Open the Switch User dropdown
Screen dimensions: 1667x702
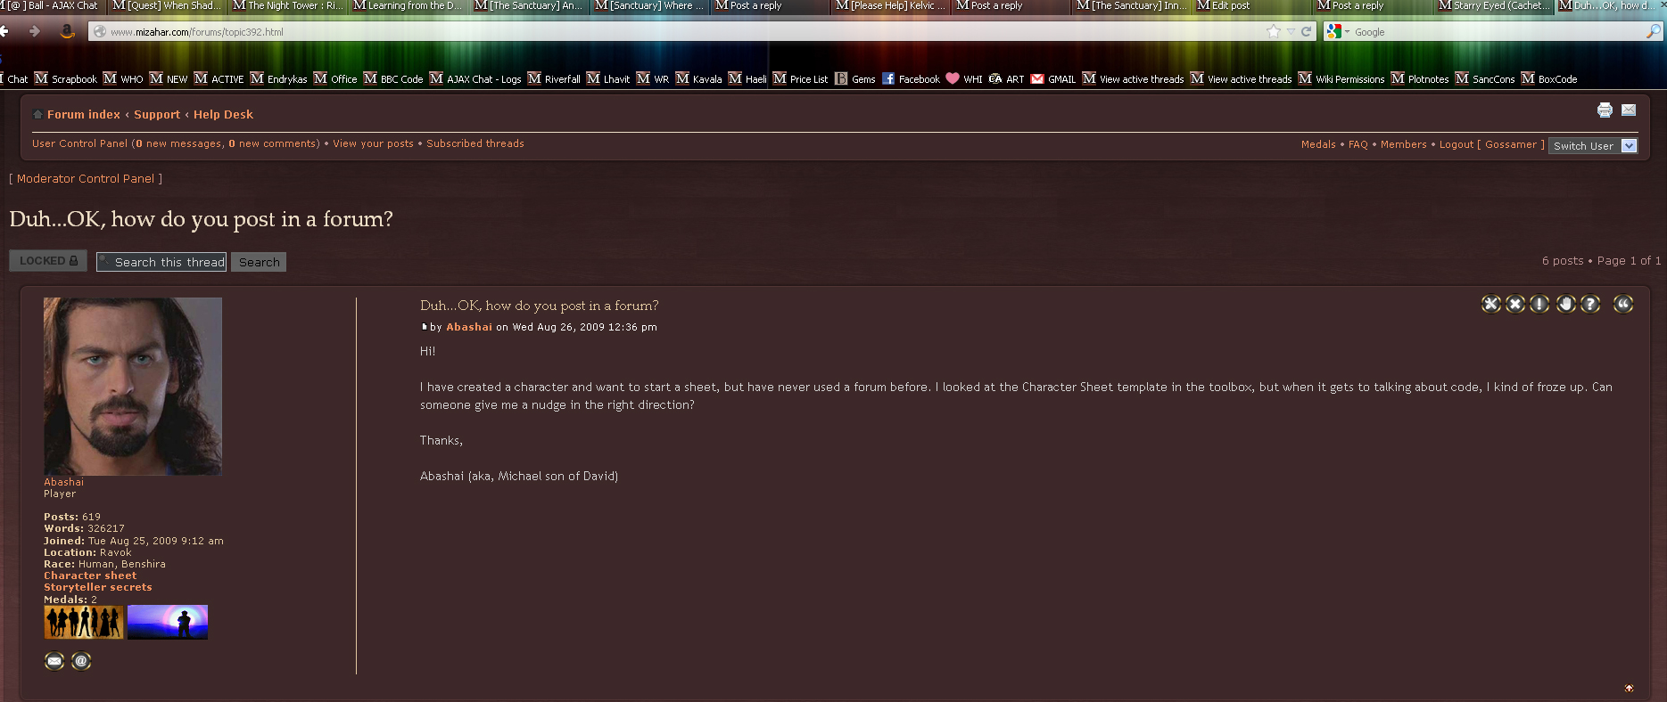point(1593,146)
